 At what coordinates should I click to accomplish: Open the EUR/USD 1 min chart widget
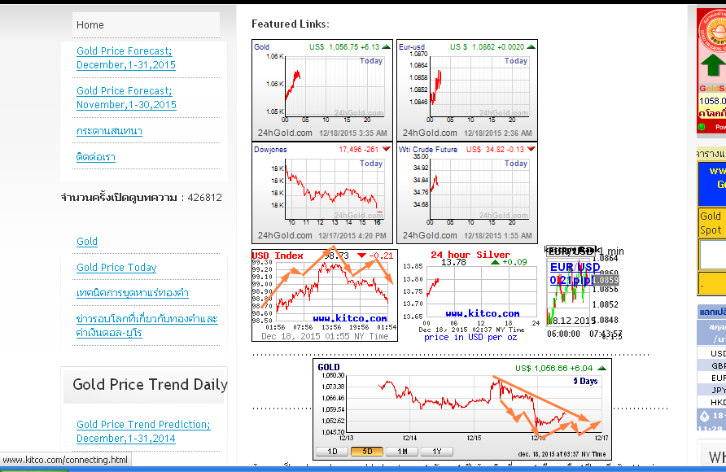click(584, 292)
